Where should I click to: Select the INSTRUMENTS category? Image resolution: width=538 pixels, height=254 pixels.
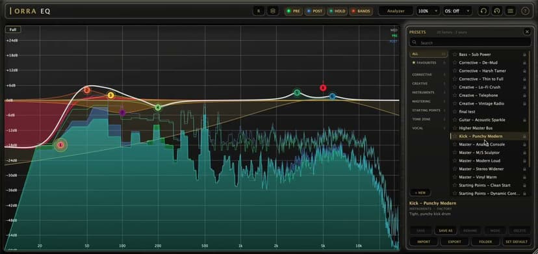pyautogui.click(x=429, y=92)
